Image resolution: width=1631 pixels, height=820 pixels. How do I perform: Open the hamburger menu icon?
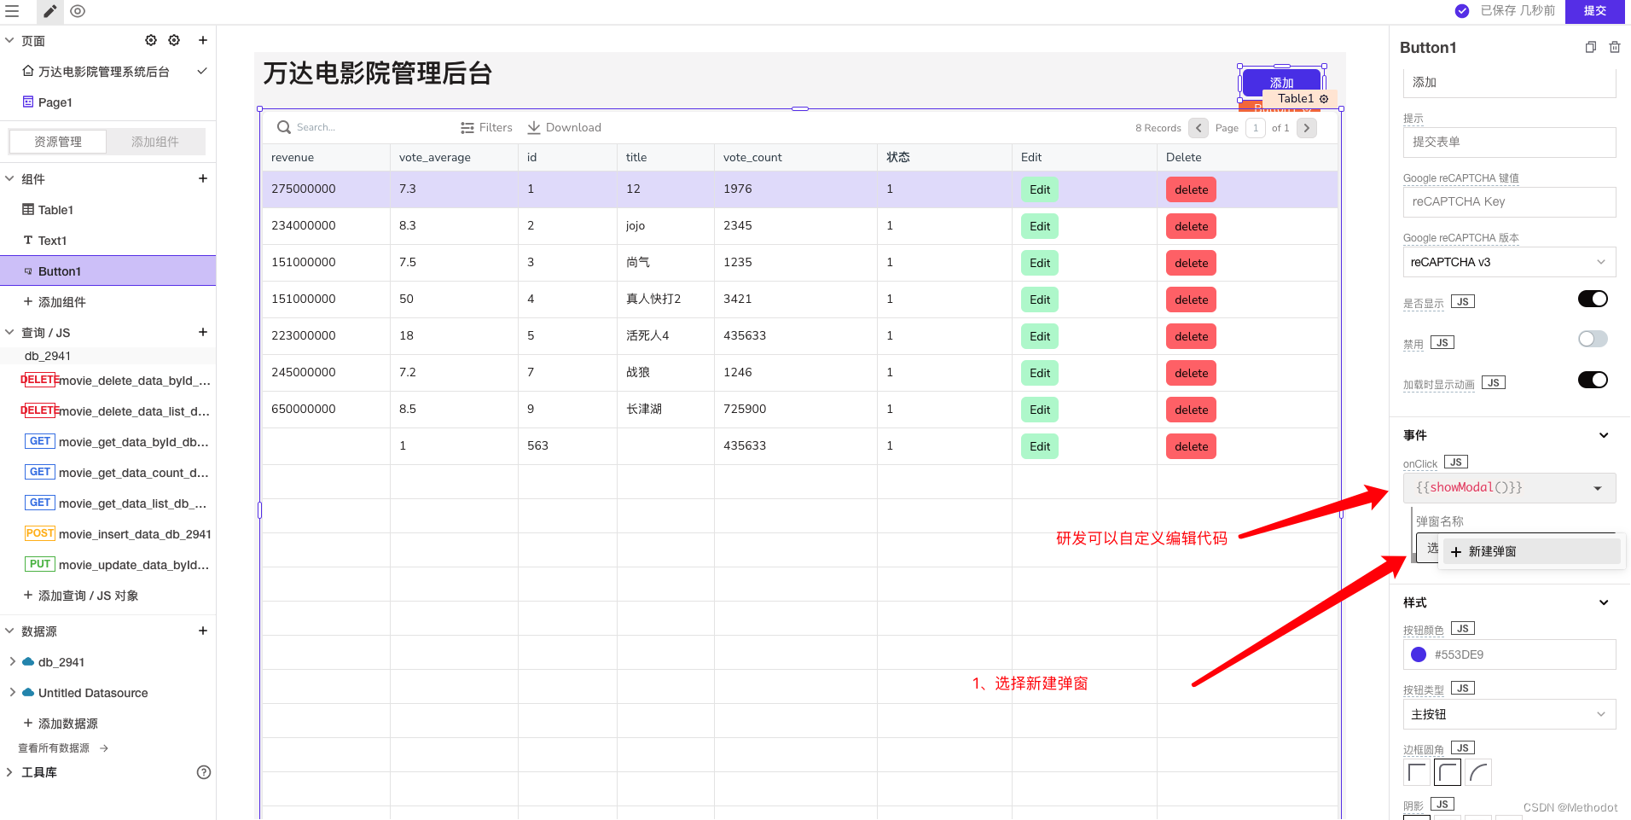[x=12, y=11]
